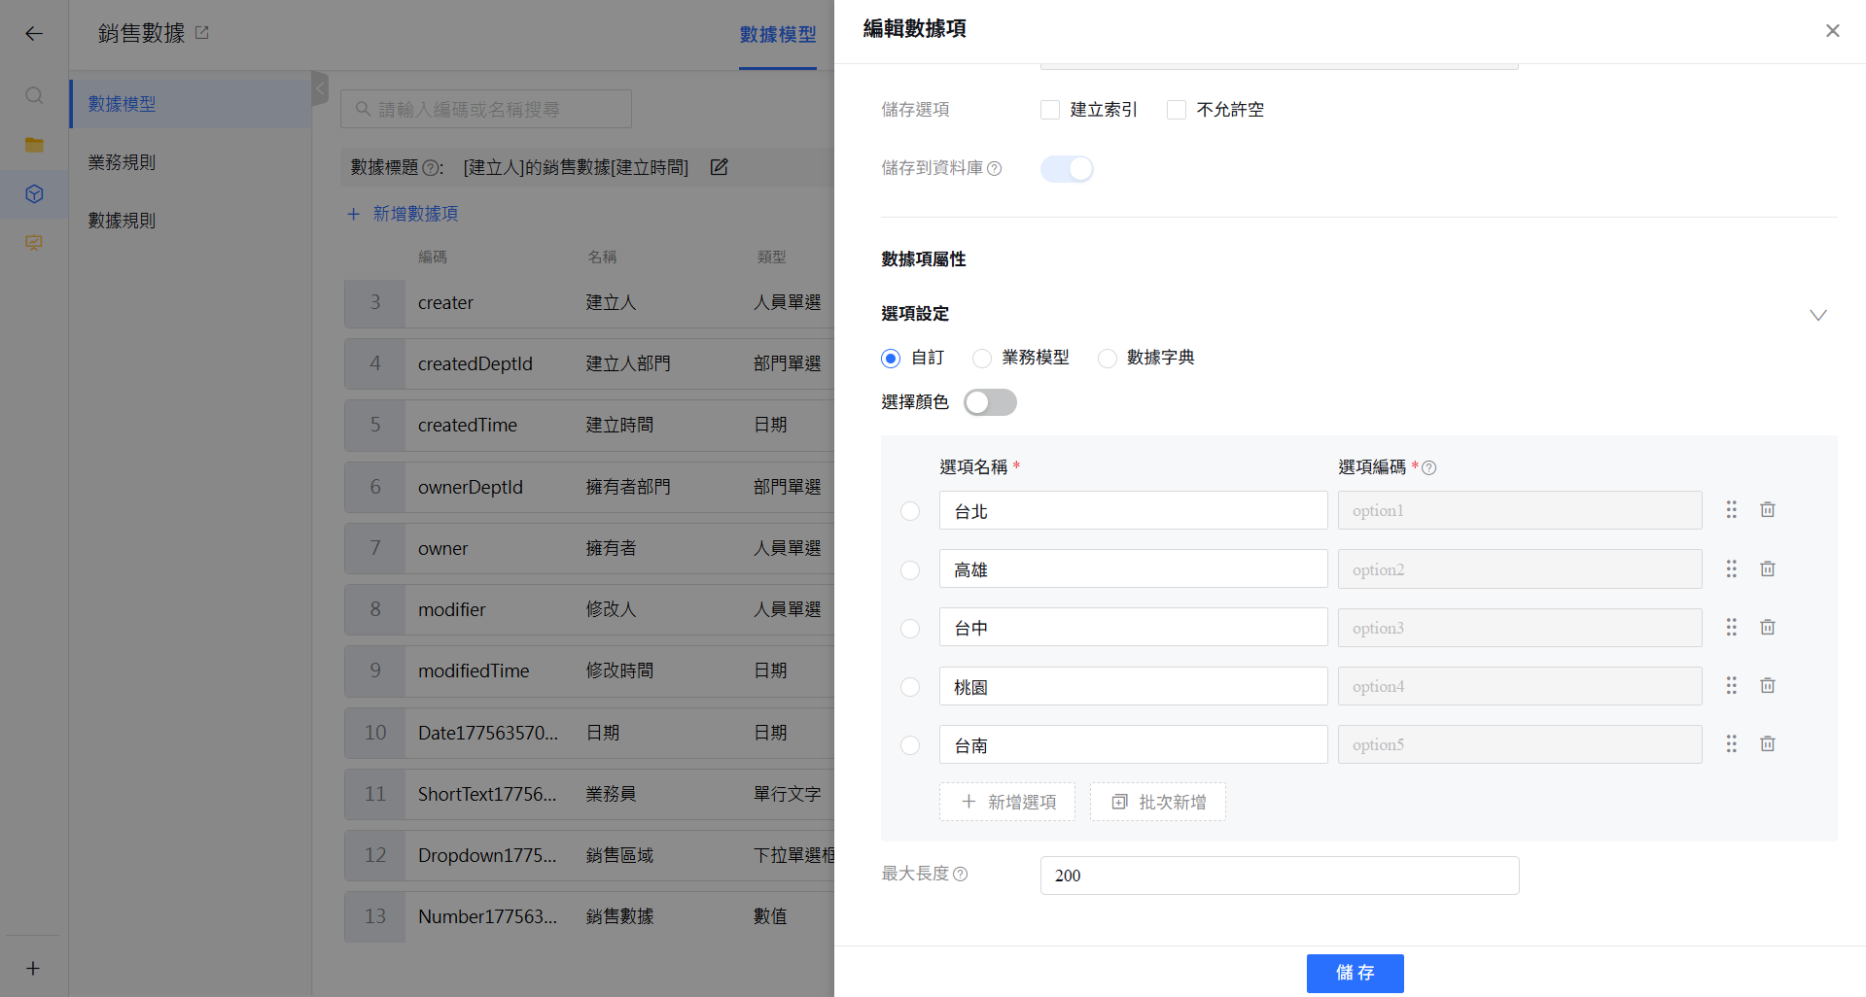This screenshot has width=1866, height=997.
Task: Click help icon beside 儲存到資料庫
Action: [x=994, y=168]
